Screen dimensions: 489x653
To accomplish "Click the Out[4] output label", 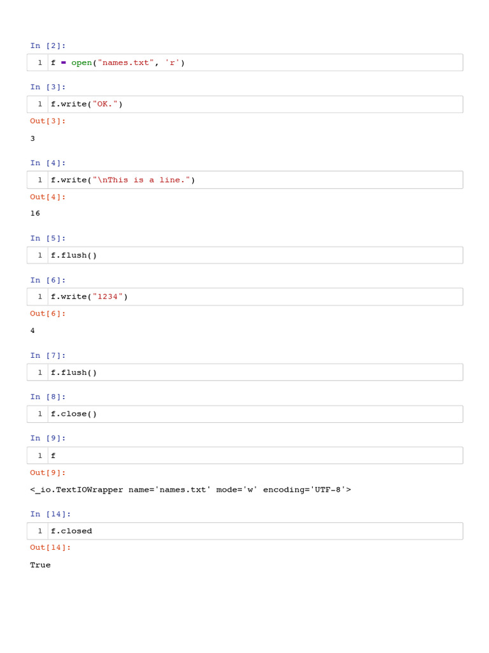I will (x=48, y=197).
